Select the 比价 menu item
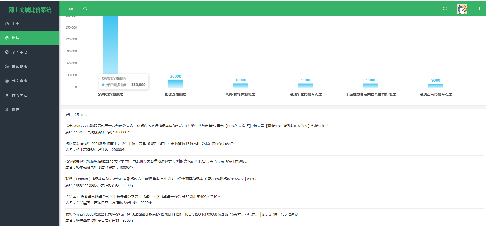This screenshot has height=226, width=486. pos(29,38)
